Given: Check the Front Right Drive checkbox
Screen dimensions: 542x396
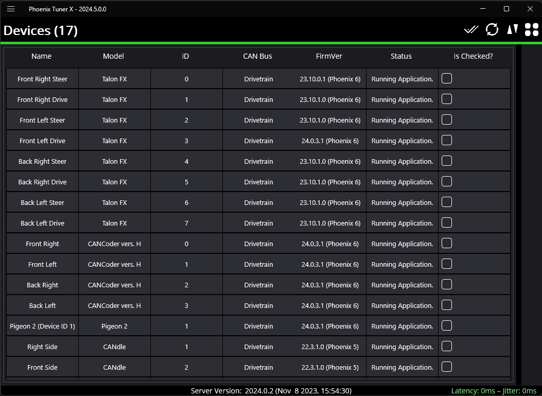Looking at the screenshot, I should (447, 99).
